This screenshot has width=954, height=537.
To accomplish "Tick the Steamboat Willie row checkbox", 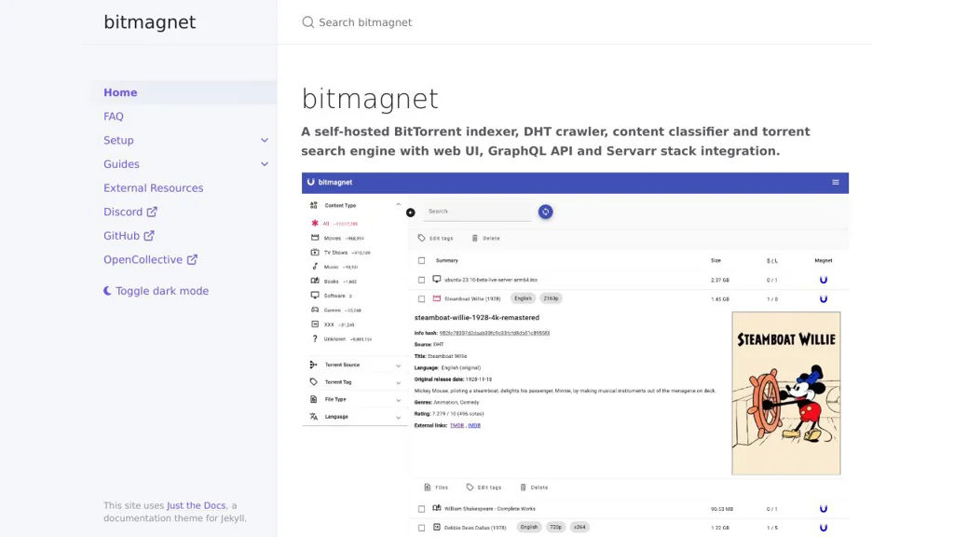I will click(x=422, y=299).
